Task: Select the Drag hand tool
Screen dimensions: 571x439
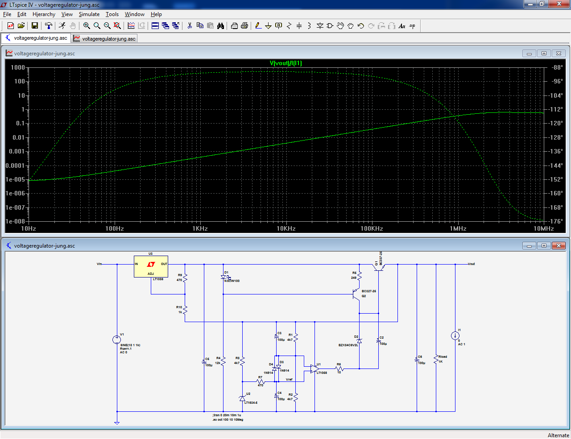Action: (x=351, y=26)
